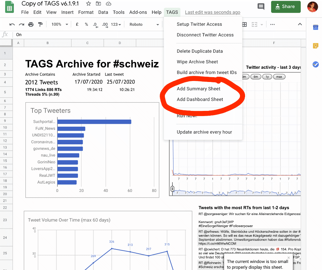Star this spreadsheet
Viewport: 322px width, 270px height.
click(89, 4)
